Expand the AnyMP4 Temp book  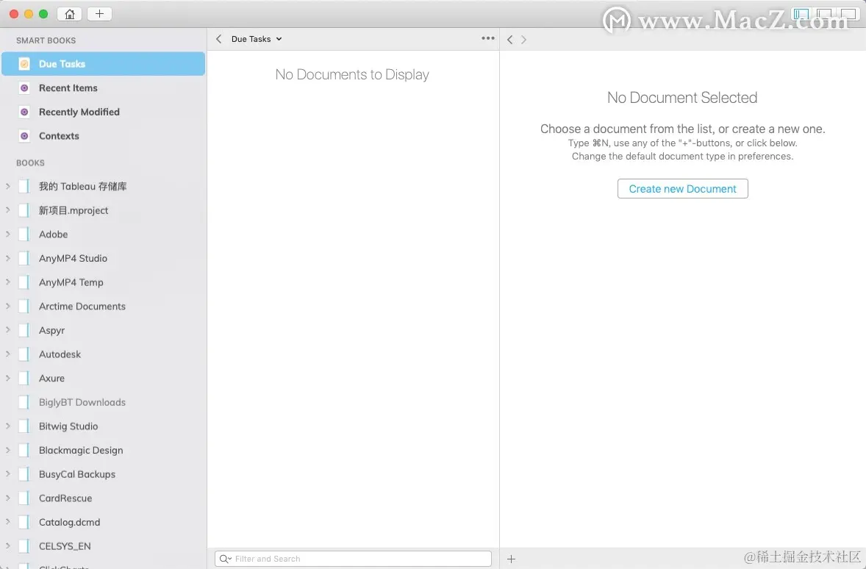pos(8,282)
